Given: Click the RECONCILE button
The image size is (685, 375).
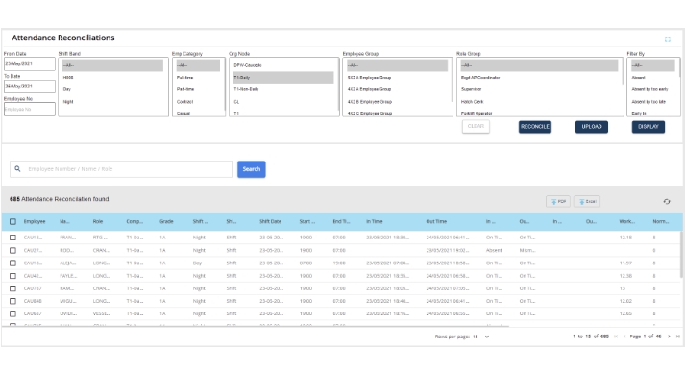Looking at the screenshot, I should pyautogui.click(x=535, y=127).
